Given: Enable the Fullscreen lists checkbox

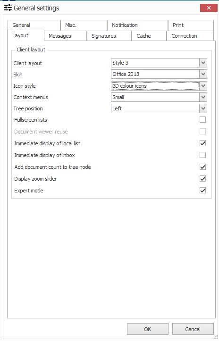Looking at the screenshot, I should click(202, 120).
